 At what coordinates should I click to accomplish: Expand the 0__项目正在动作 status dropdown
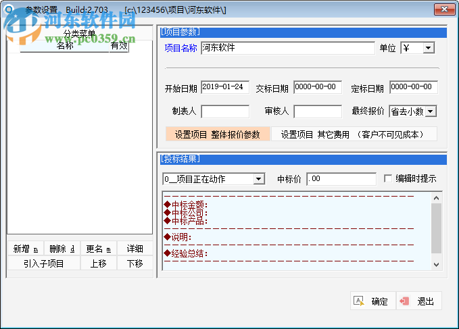pyautogui.click(x=258, y=179)
